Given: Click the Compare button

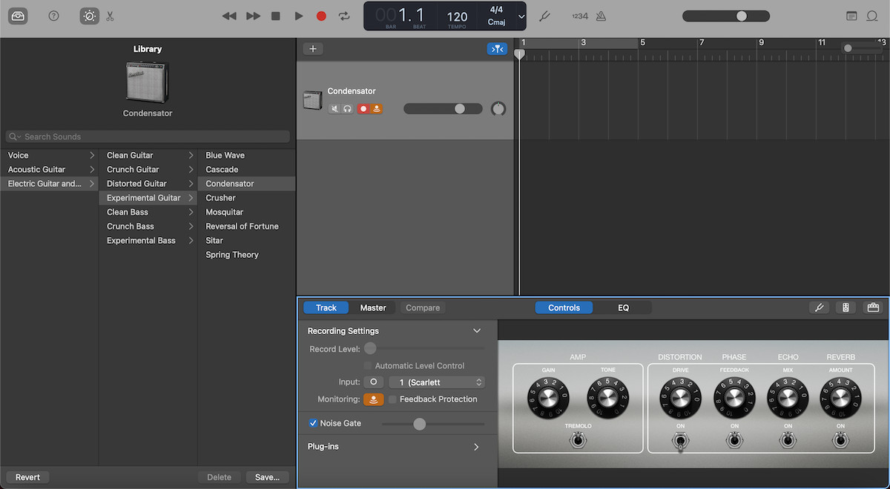Looking at the screenshot, I should (423, 308).
